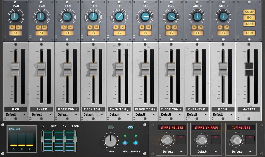Screen dimensions: 265x157
Task: Click the Kick channel phase invert button
Action: [x=15, y=33]
